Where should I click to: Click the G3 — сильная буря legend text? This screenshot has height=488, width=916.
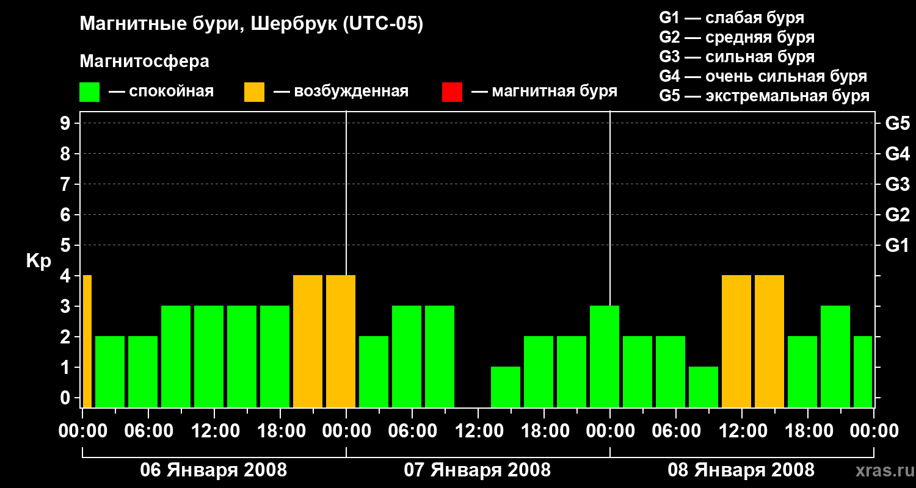click(736, 57)
